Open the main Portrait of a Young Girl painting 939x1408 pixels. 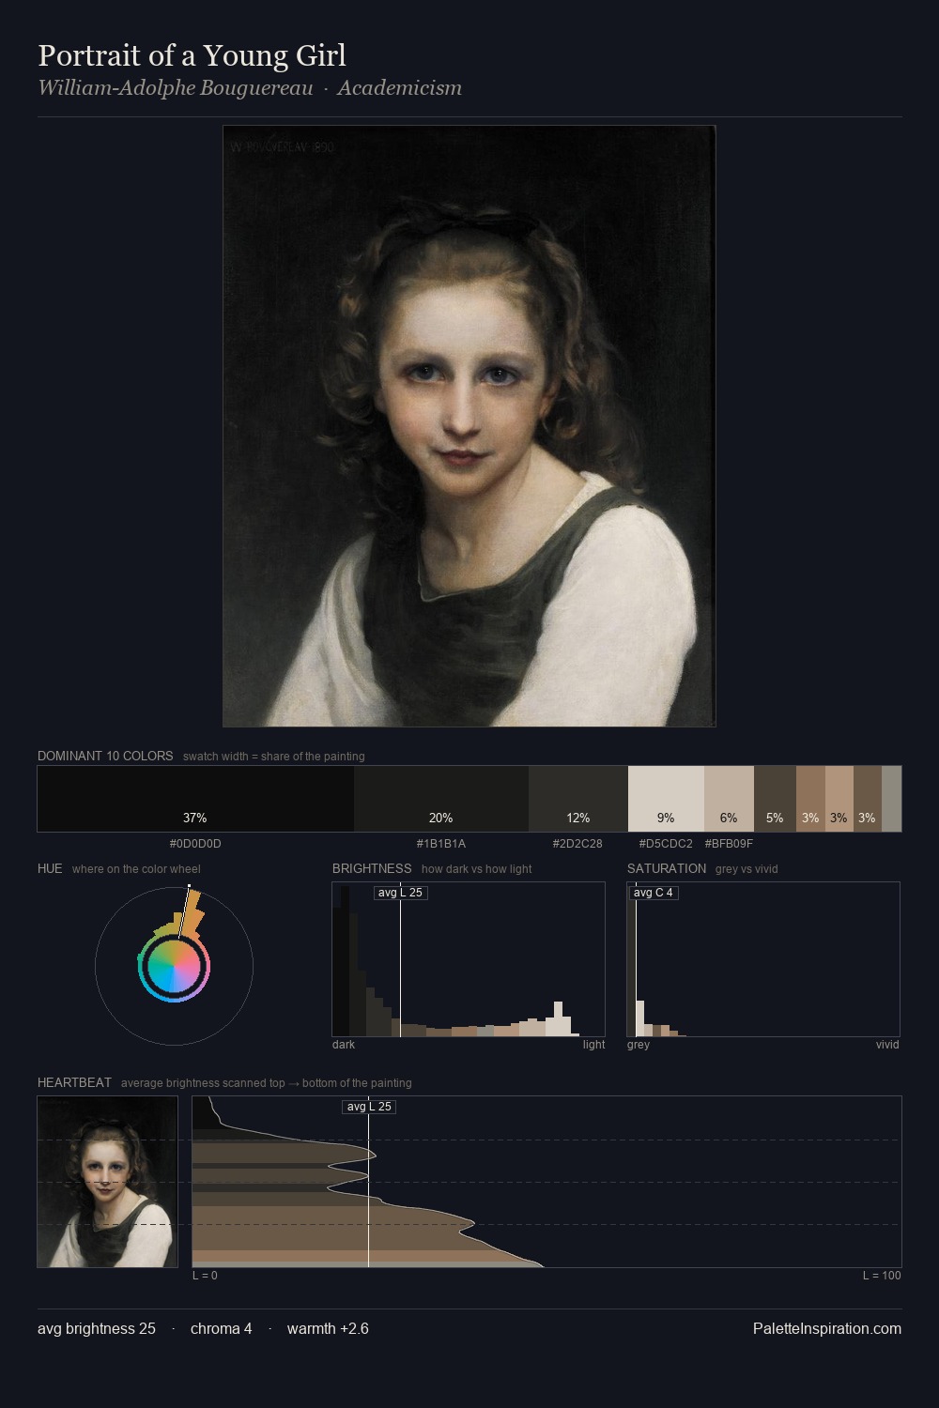[x=469, y=426]
